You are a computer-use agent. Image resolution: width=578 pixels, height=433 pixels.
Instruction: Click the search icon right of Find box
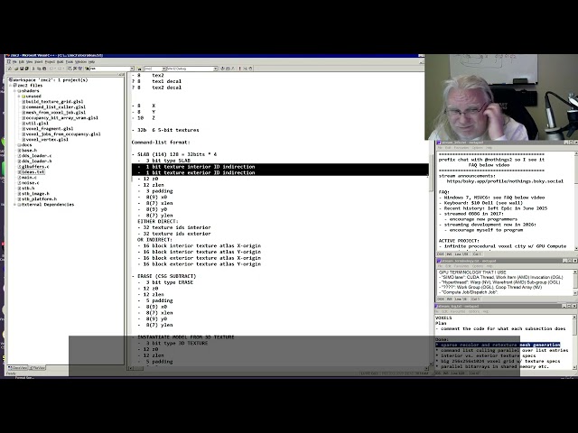click(x=139, y=69)
